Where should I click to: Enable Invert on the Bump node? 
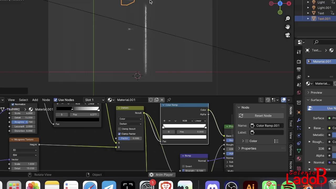click(183, 166)
